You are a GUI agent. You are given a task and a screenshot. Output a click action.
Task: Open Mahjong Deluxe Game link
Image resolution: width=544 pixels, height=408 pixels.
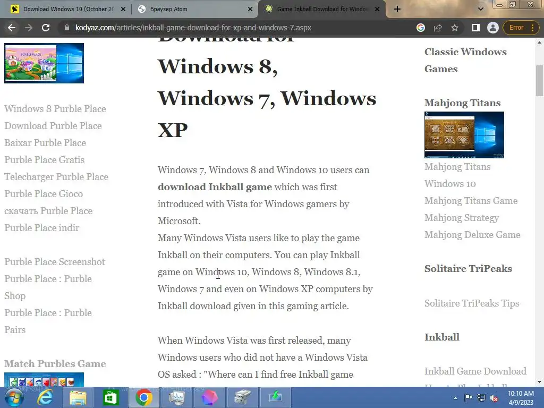[472, 234]
